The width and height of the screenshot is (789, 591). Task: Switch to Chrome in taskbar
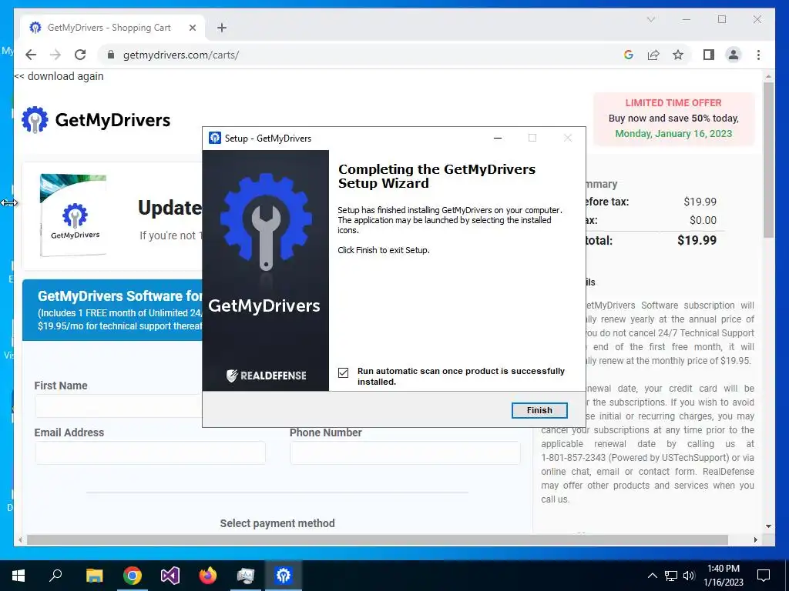[x=132, y=576]
